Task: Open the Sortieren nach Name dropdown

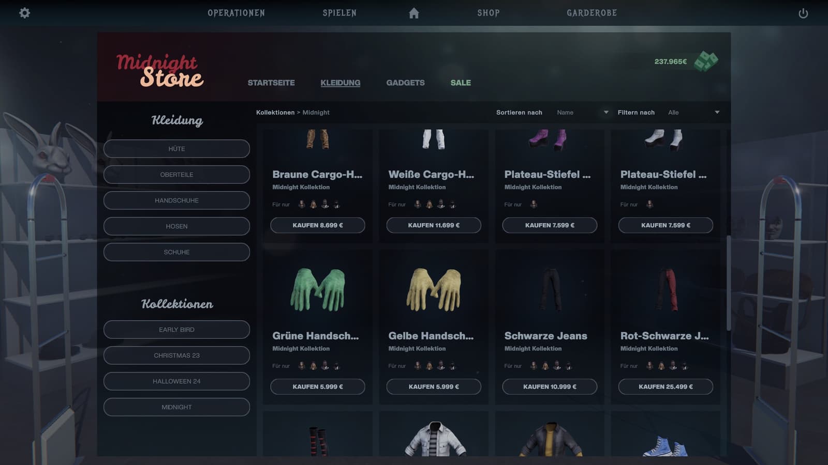Action: 582,112
